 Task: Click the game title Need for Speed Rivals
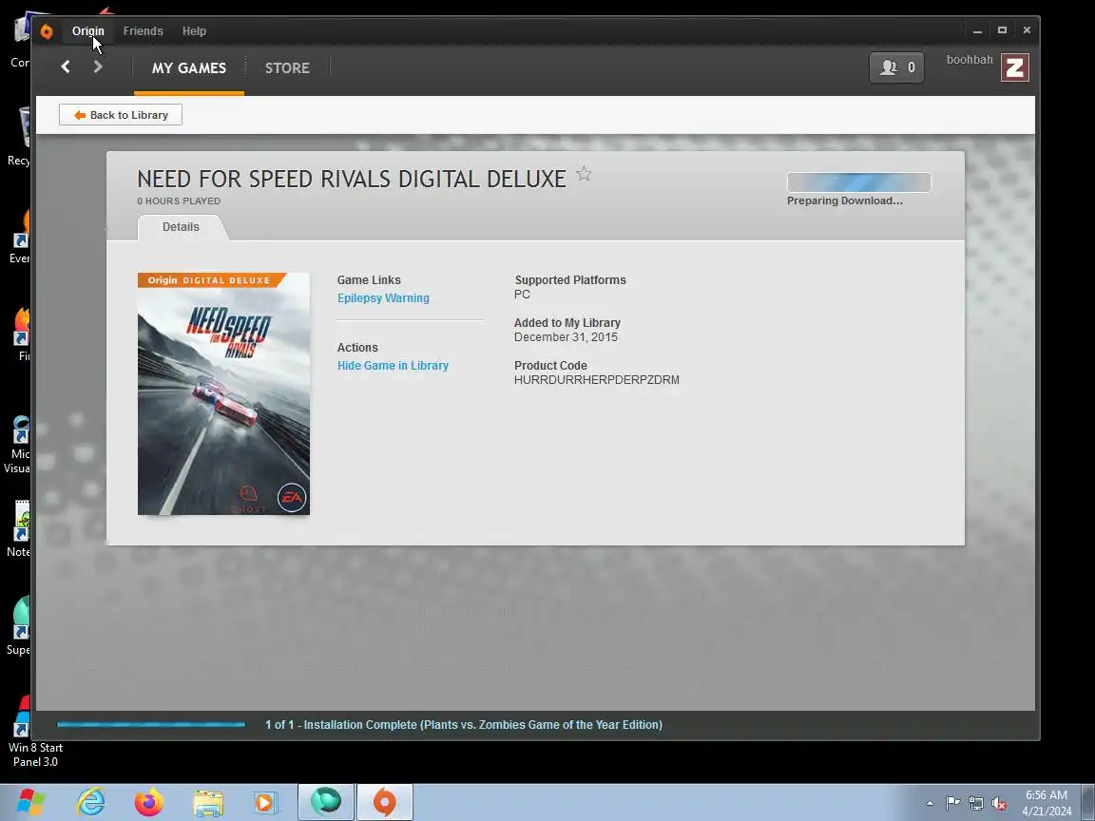point(352,179)
